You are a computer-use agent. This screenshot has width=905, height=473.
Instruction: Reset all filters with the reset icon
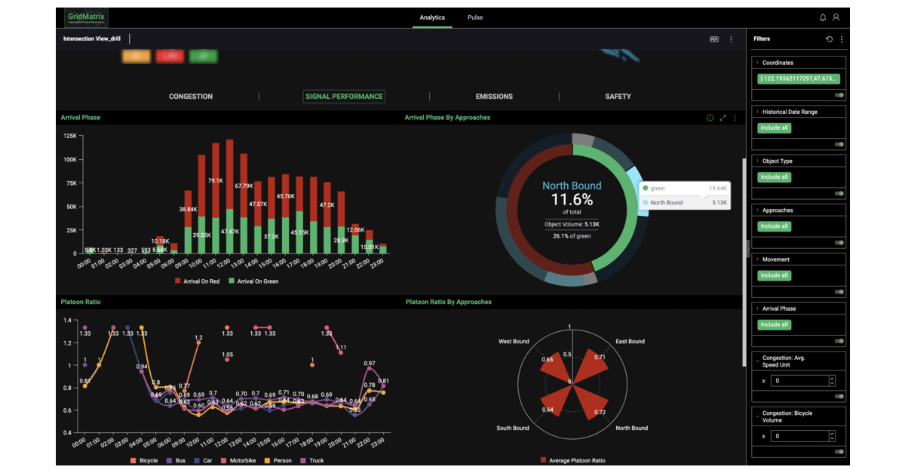[829, 38]
